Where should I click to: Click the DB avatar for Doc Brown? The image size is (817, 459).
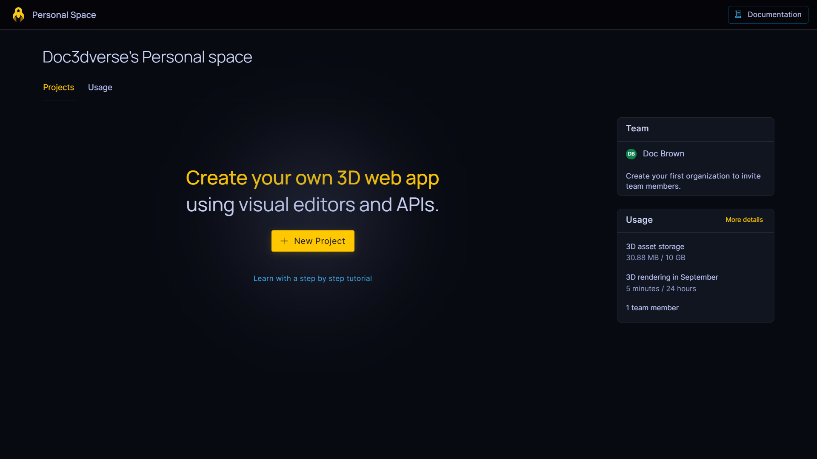click(x=631, y=154)
